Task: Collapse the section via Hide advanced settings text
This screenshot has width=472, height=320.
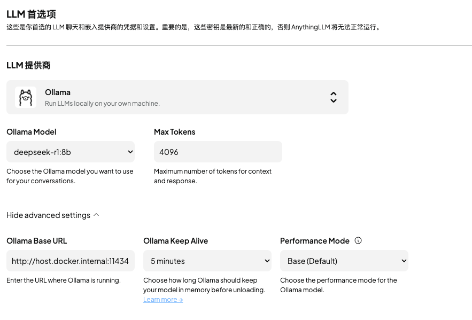Action: point(48,215)
